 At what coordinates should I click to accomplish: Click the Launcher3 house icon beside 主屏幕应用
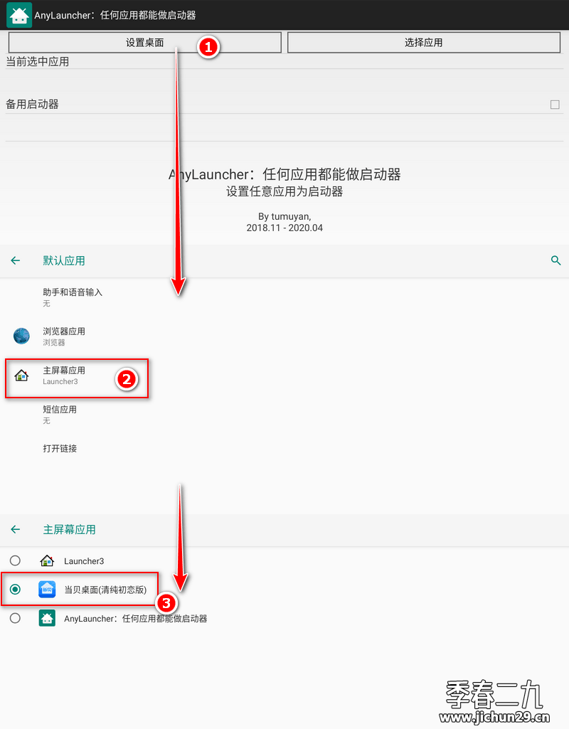point(21,376)
